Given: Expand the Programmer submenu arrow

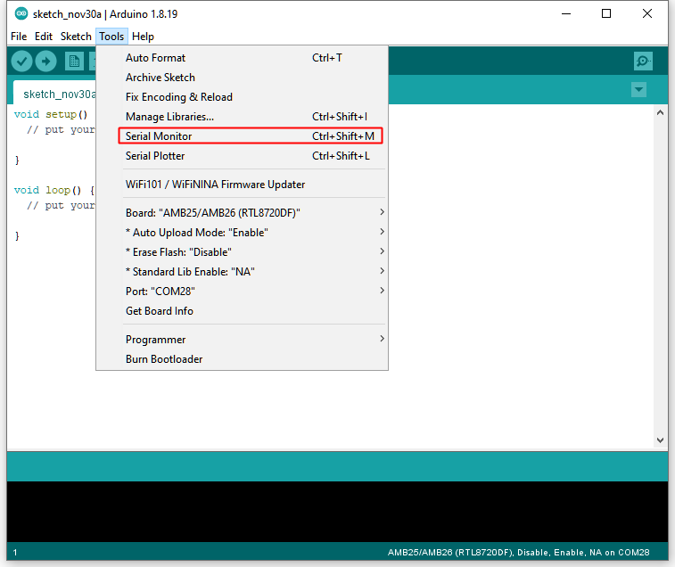Looking at the screenshot, I should pos(382,340).
